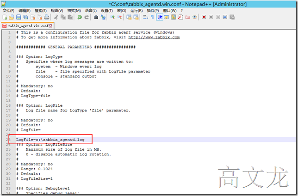The height and width of the screenshot is (196, 298).
Task: Click the '### Option: LogFile' line
Action: 39,105
